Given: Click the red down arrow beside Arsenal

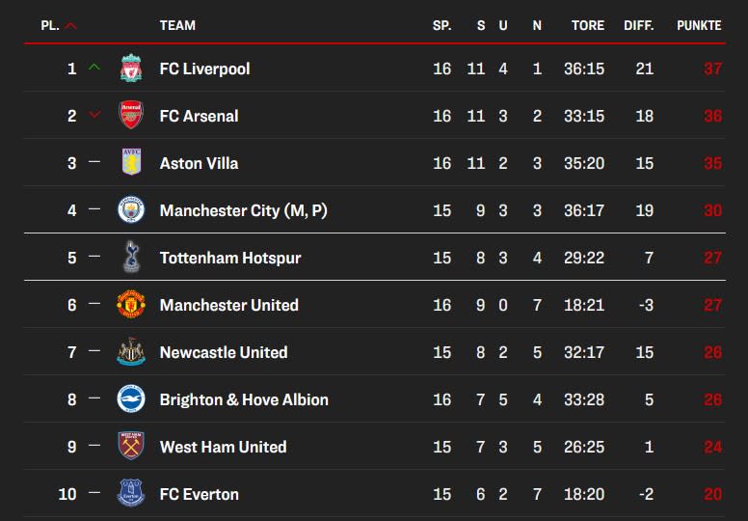Looking at the screenshot, I should click(x=94, y=115).
